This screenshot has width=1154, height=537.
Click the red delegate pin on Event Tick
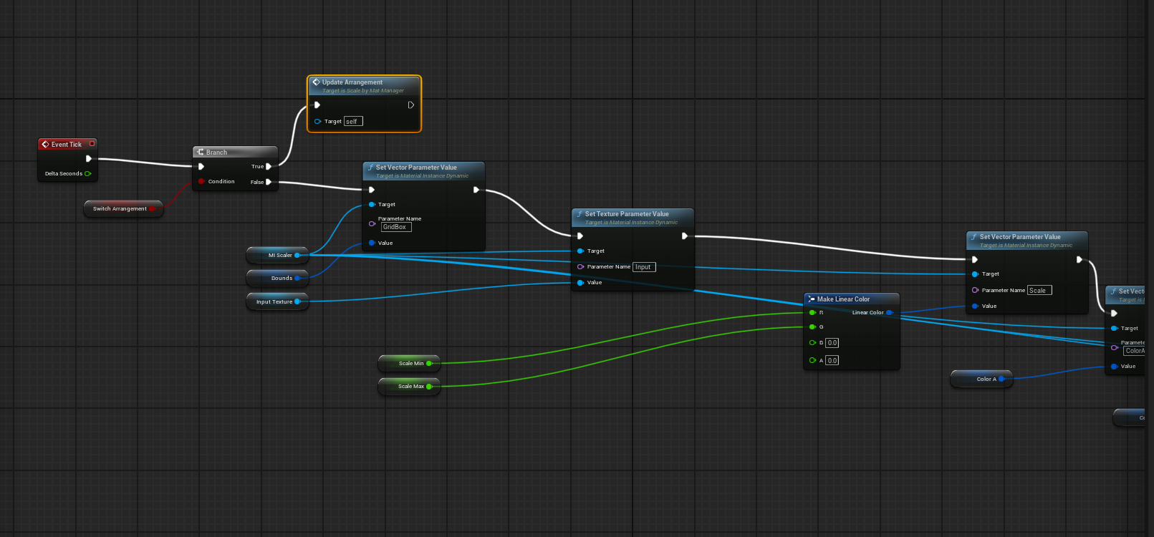click(x=92, y=144)
